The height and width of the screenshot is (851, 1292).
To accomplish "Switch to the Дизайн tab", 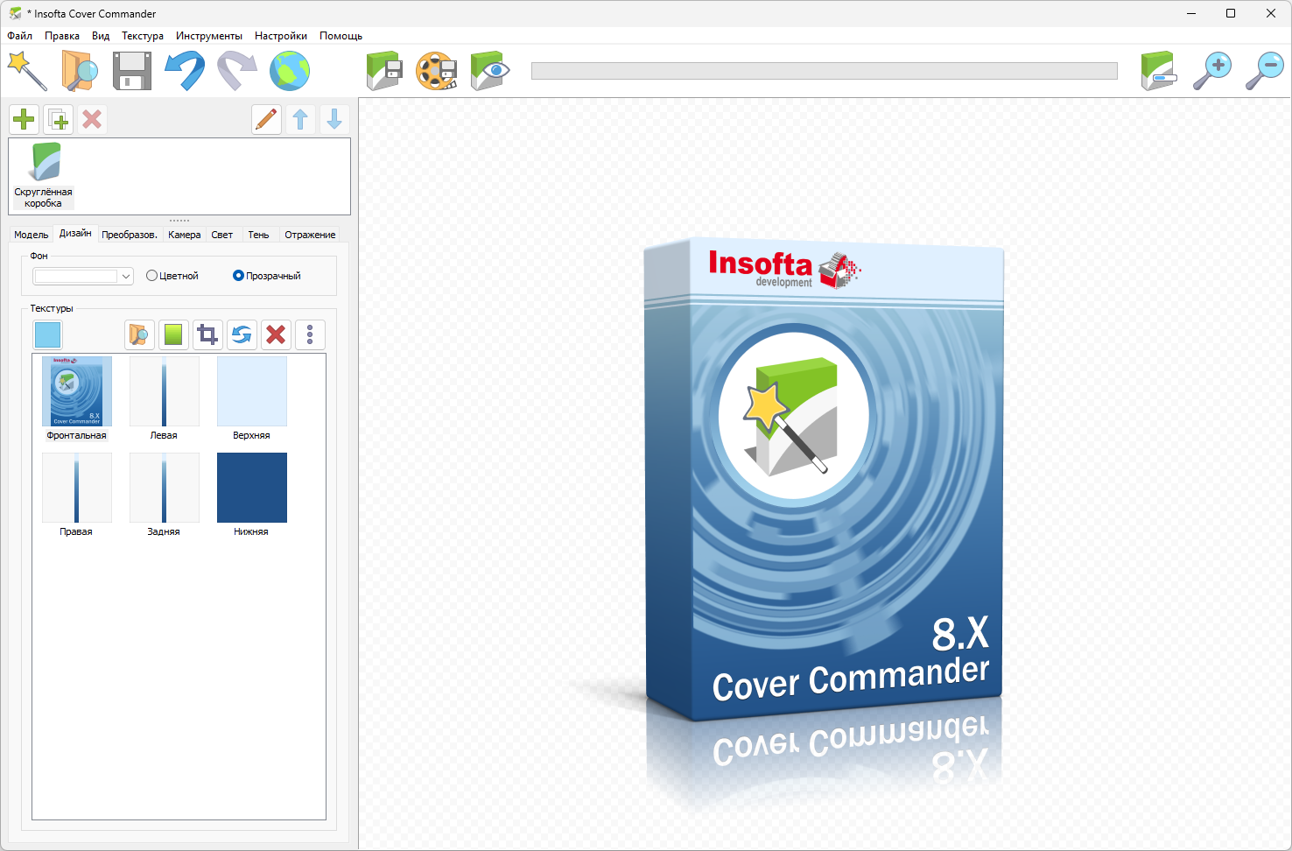I will coord(75,233).
